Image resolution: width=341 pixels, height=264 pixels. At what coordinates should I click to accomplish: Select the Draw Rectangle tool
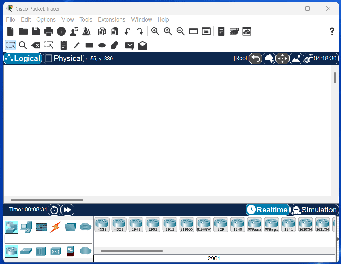tap(89, 45)
